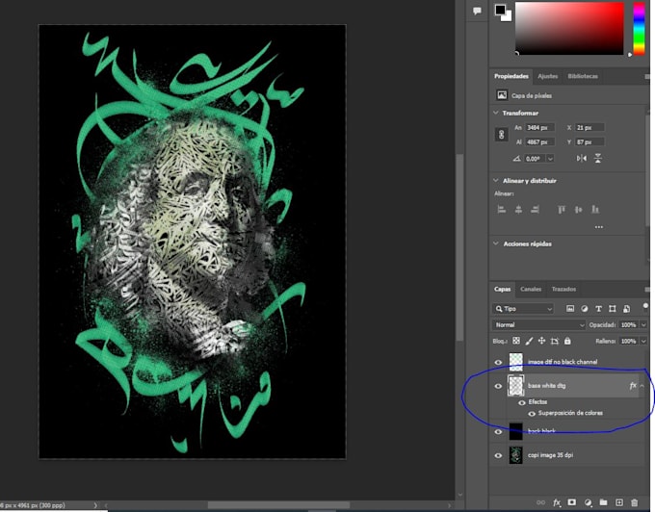Lock all with the padlock icon
655x512 pixels.
point(567,341)
